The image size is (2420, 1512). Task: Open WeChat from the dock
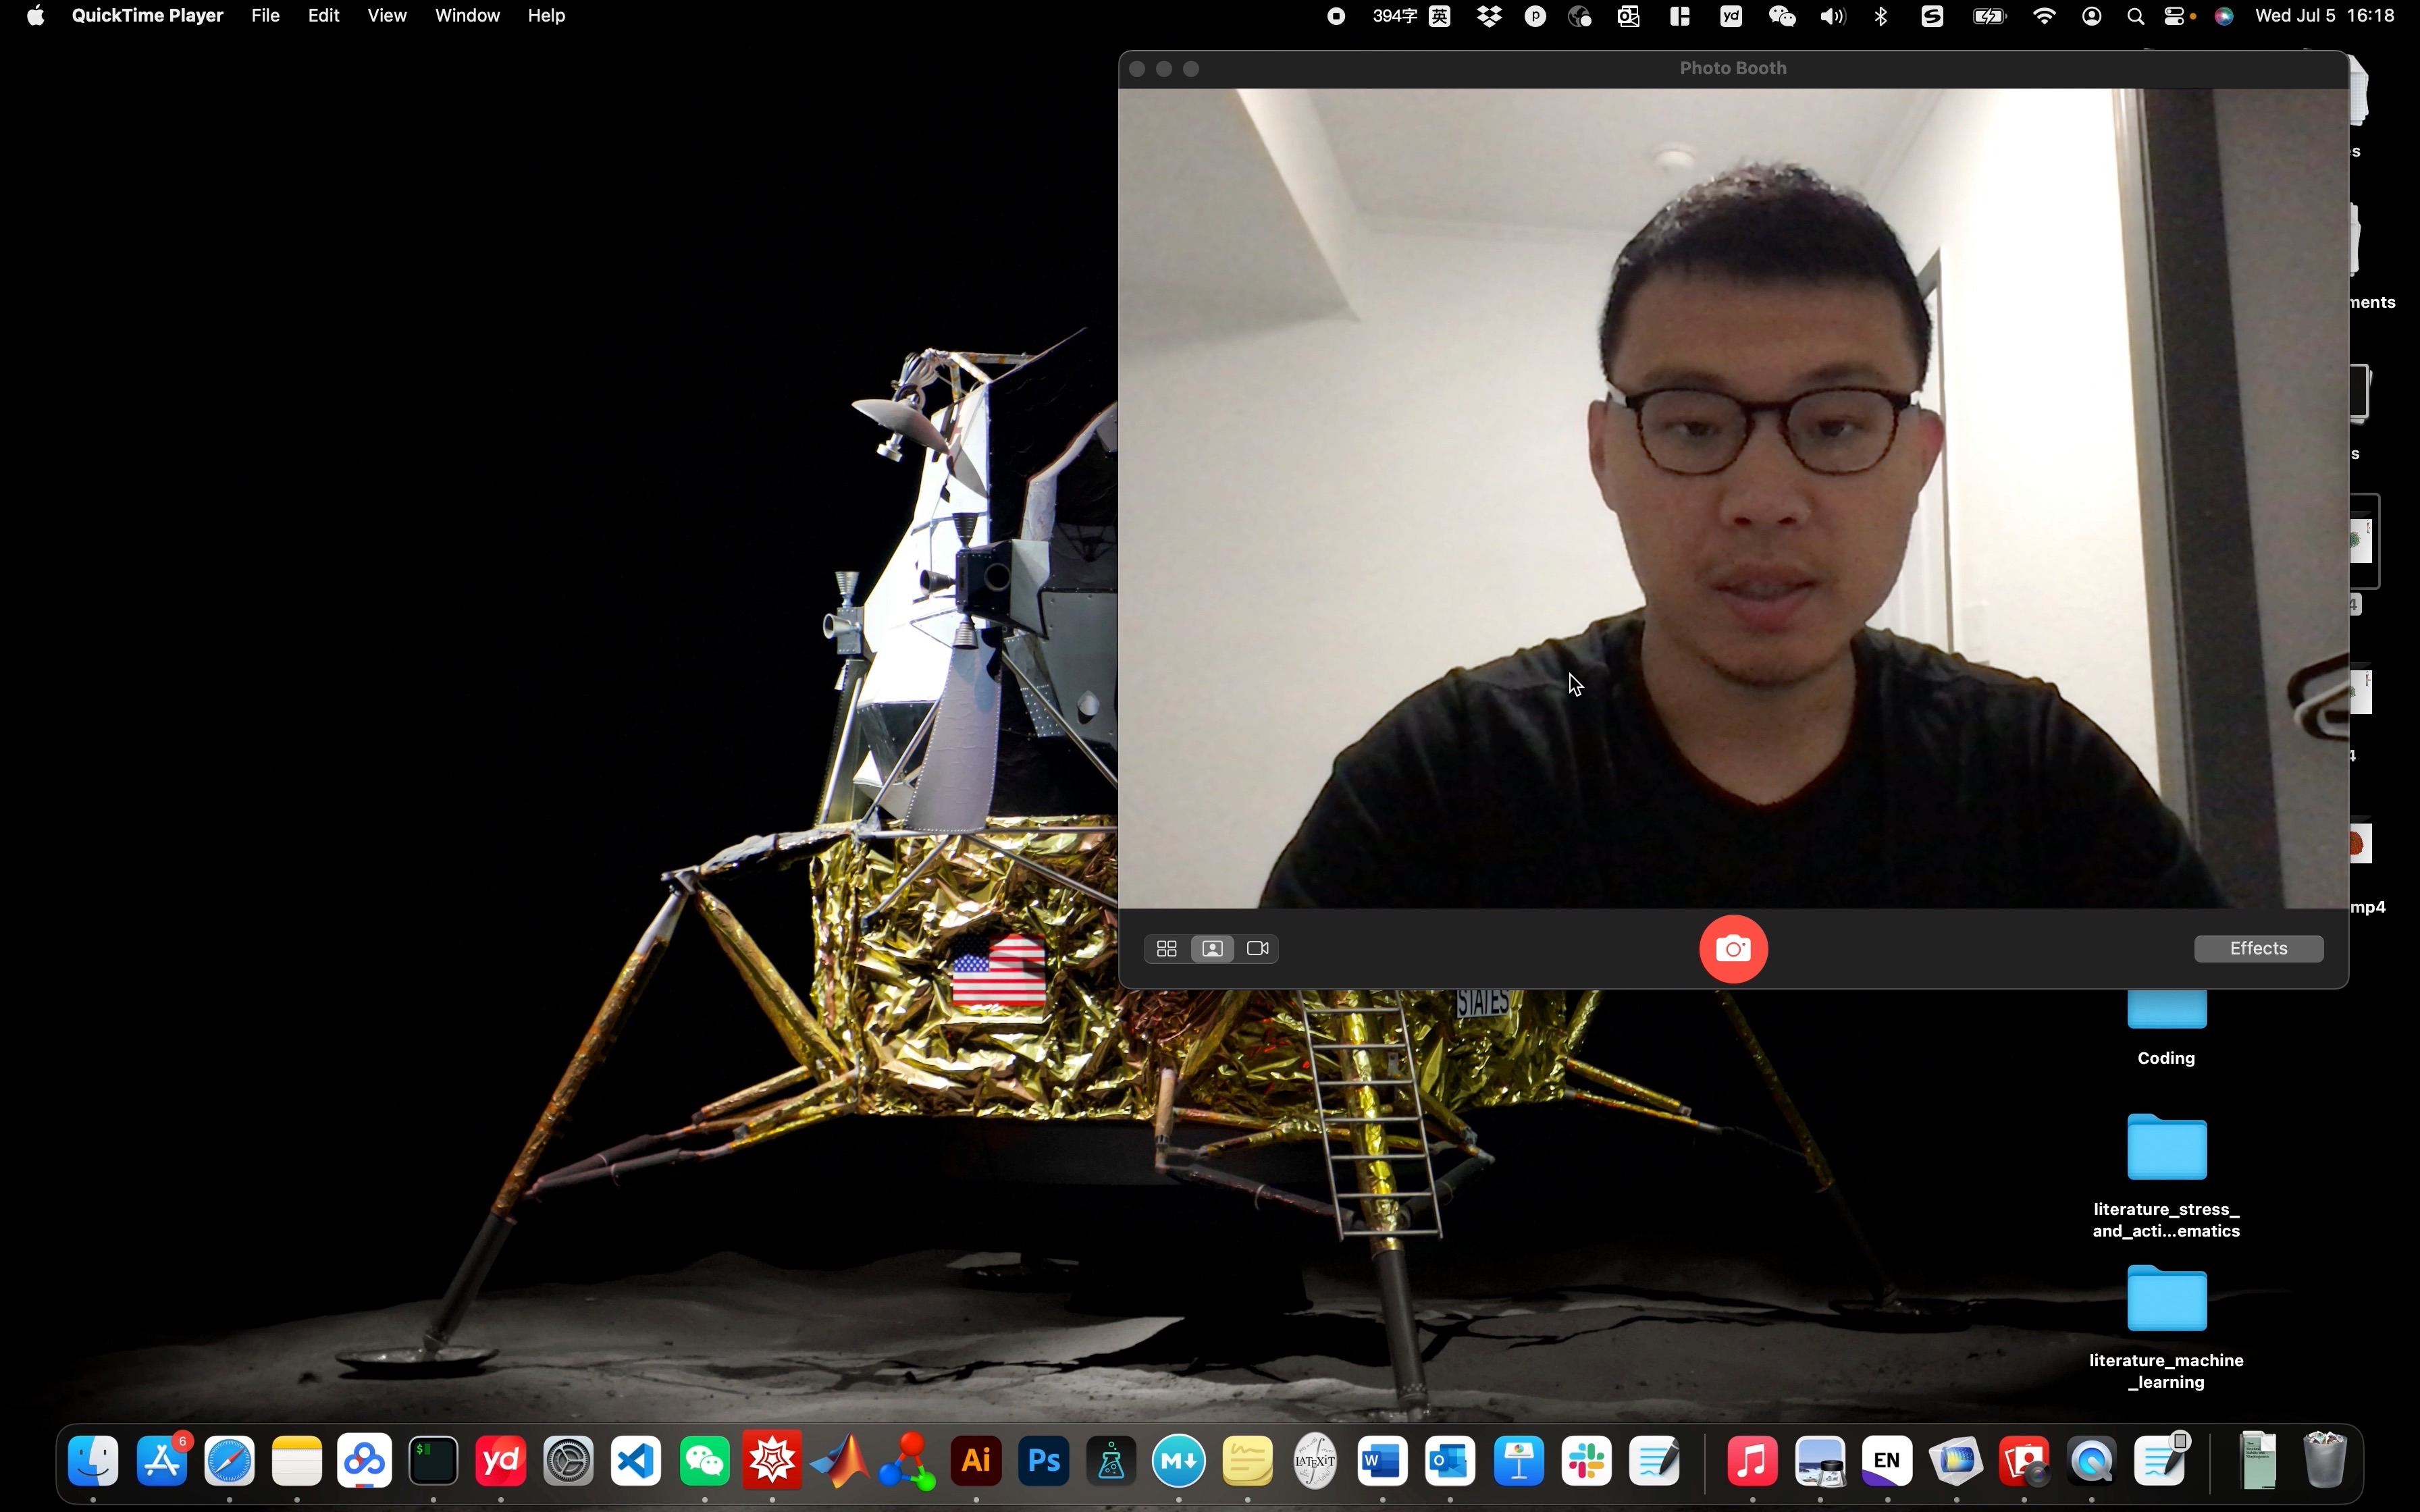point(705,1462)
